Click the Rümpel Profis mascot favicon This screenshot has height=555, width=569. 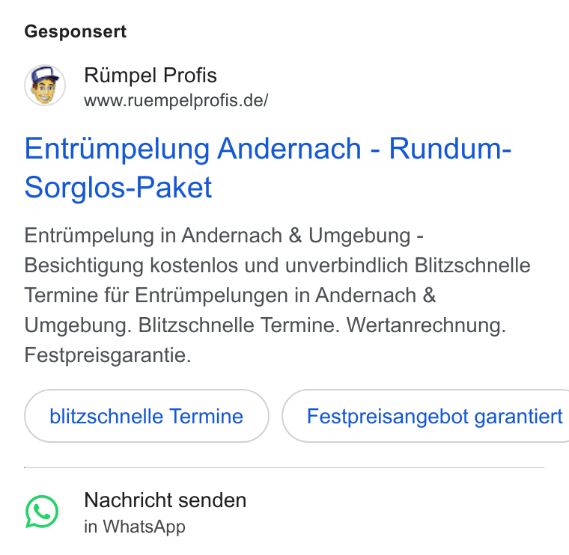click(45, 85)
